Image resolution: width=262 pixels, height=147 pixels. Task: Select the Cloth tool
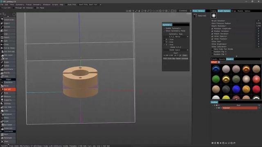[x=8, y=76]
